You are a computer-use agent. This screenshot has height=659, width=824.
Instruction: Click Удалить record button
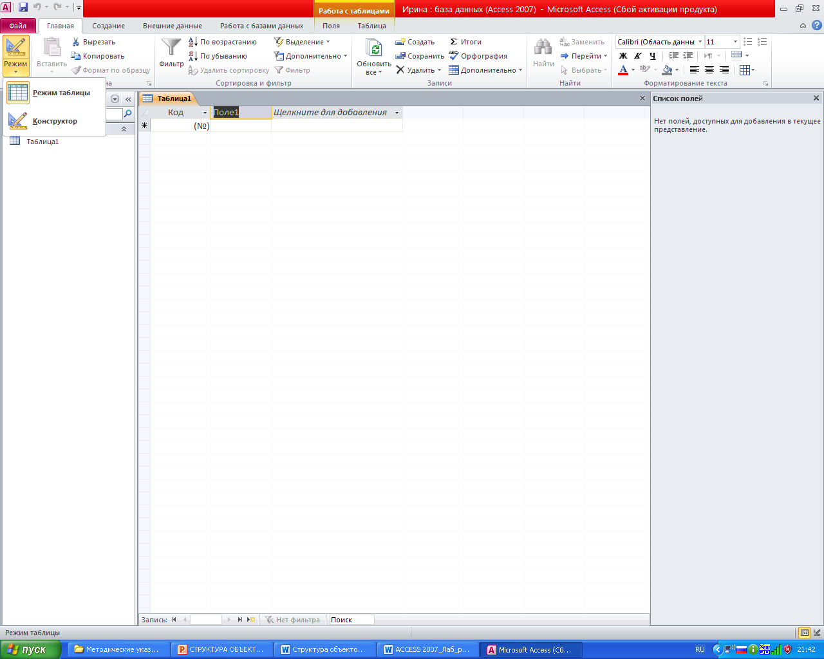[x=418, y=70]
